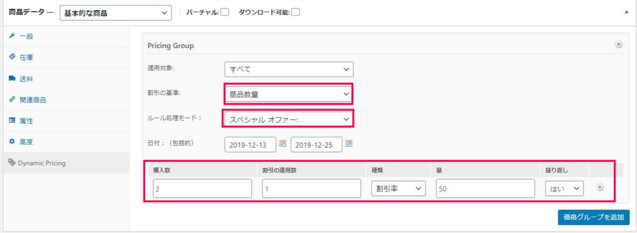The height and width of the screenshot is (233, 637).
Task: Click the 価格グループを追加 button
Action: pos(594,217)
